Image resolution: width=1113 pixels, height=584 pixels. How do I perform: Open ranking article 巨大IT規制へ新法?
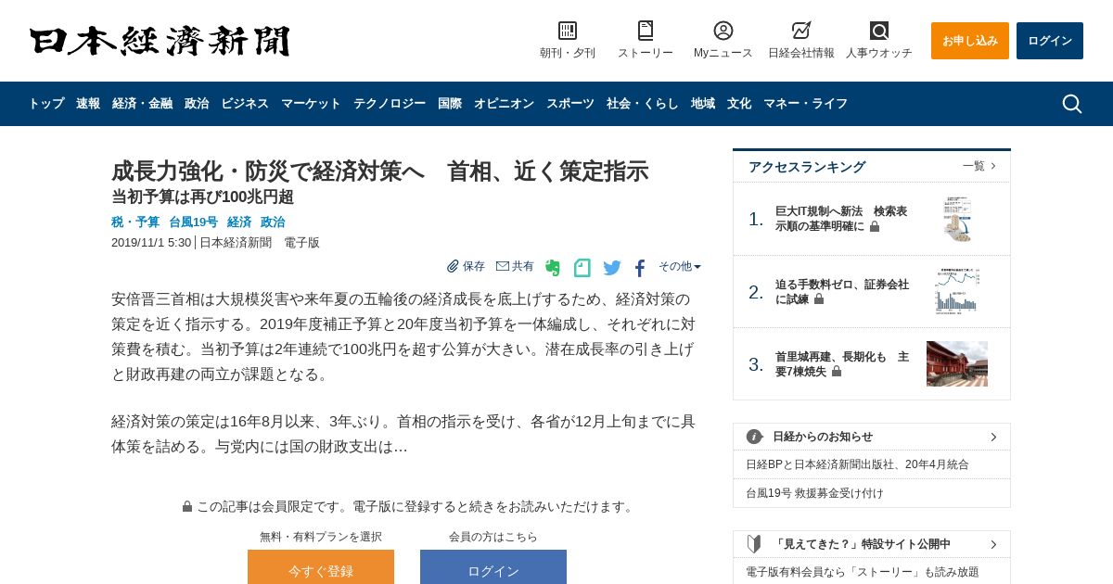pyautogui.click(x=841, y=219)
